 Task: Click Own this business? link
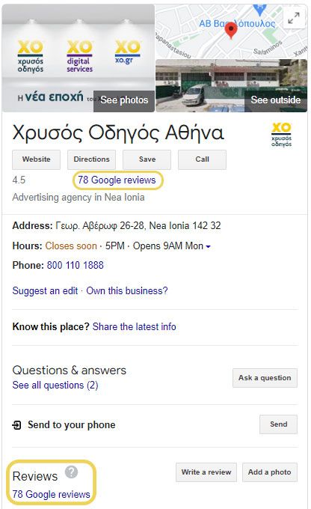[127, 290]
